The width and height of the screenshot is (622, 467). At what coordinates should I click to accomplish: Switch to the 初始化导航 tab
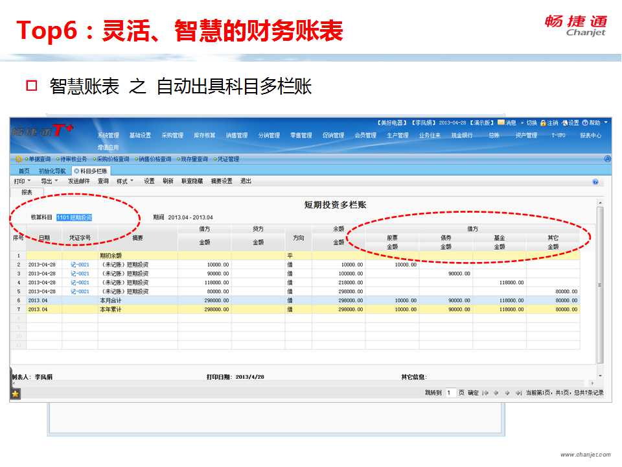coord(52,171)
